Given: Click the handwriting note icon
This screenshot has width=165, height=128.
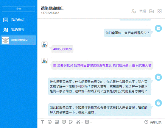Looking at the screenshot, I should click(x=71, y=122).
